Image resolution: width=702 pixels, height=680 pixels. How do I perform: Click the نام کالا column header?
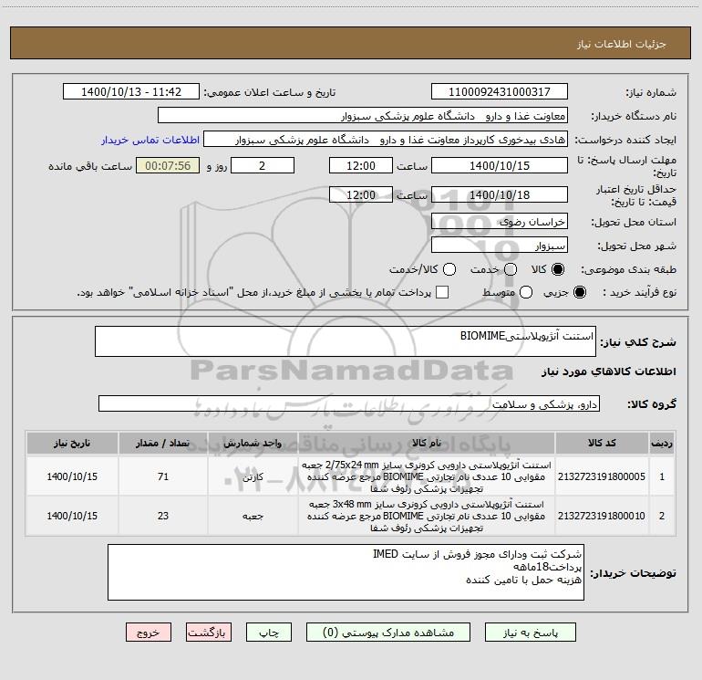tap(427, 444)
